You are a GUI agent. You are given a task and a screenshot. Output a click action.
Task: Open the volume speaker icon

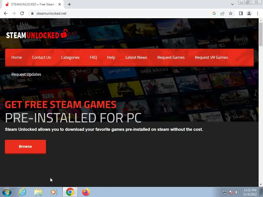(x=237, y=192)
